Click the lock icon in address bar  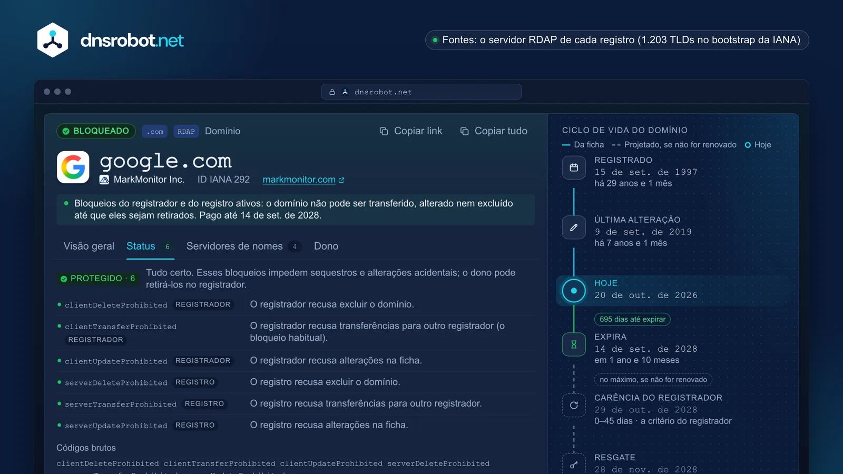(332, 92)
